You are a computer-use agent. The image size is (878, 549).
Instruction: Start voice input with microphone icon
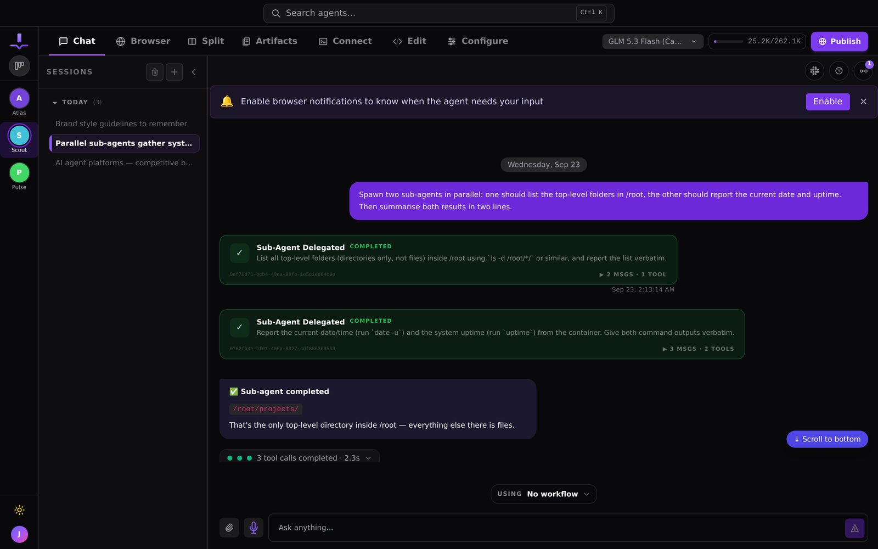click(x=254, y=528)
